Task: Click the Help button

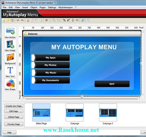Action: 9,133
